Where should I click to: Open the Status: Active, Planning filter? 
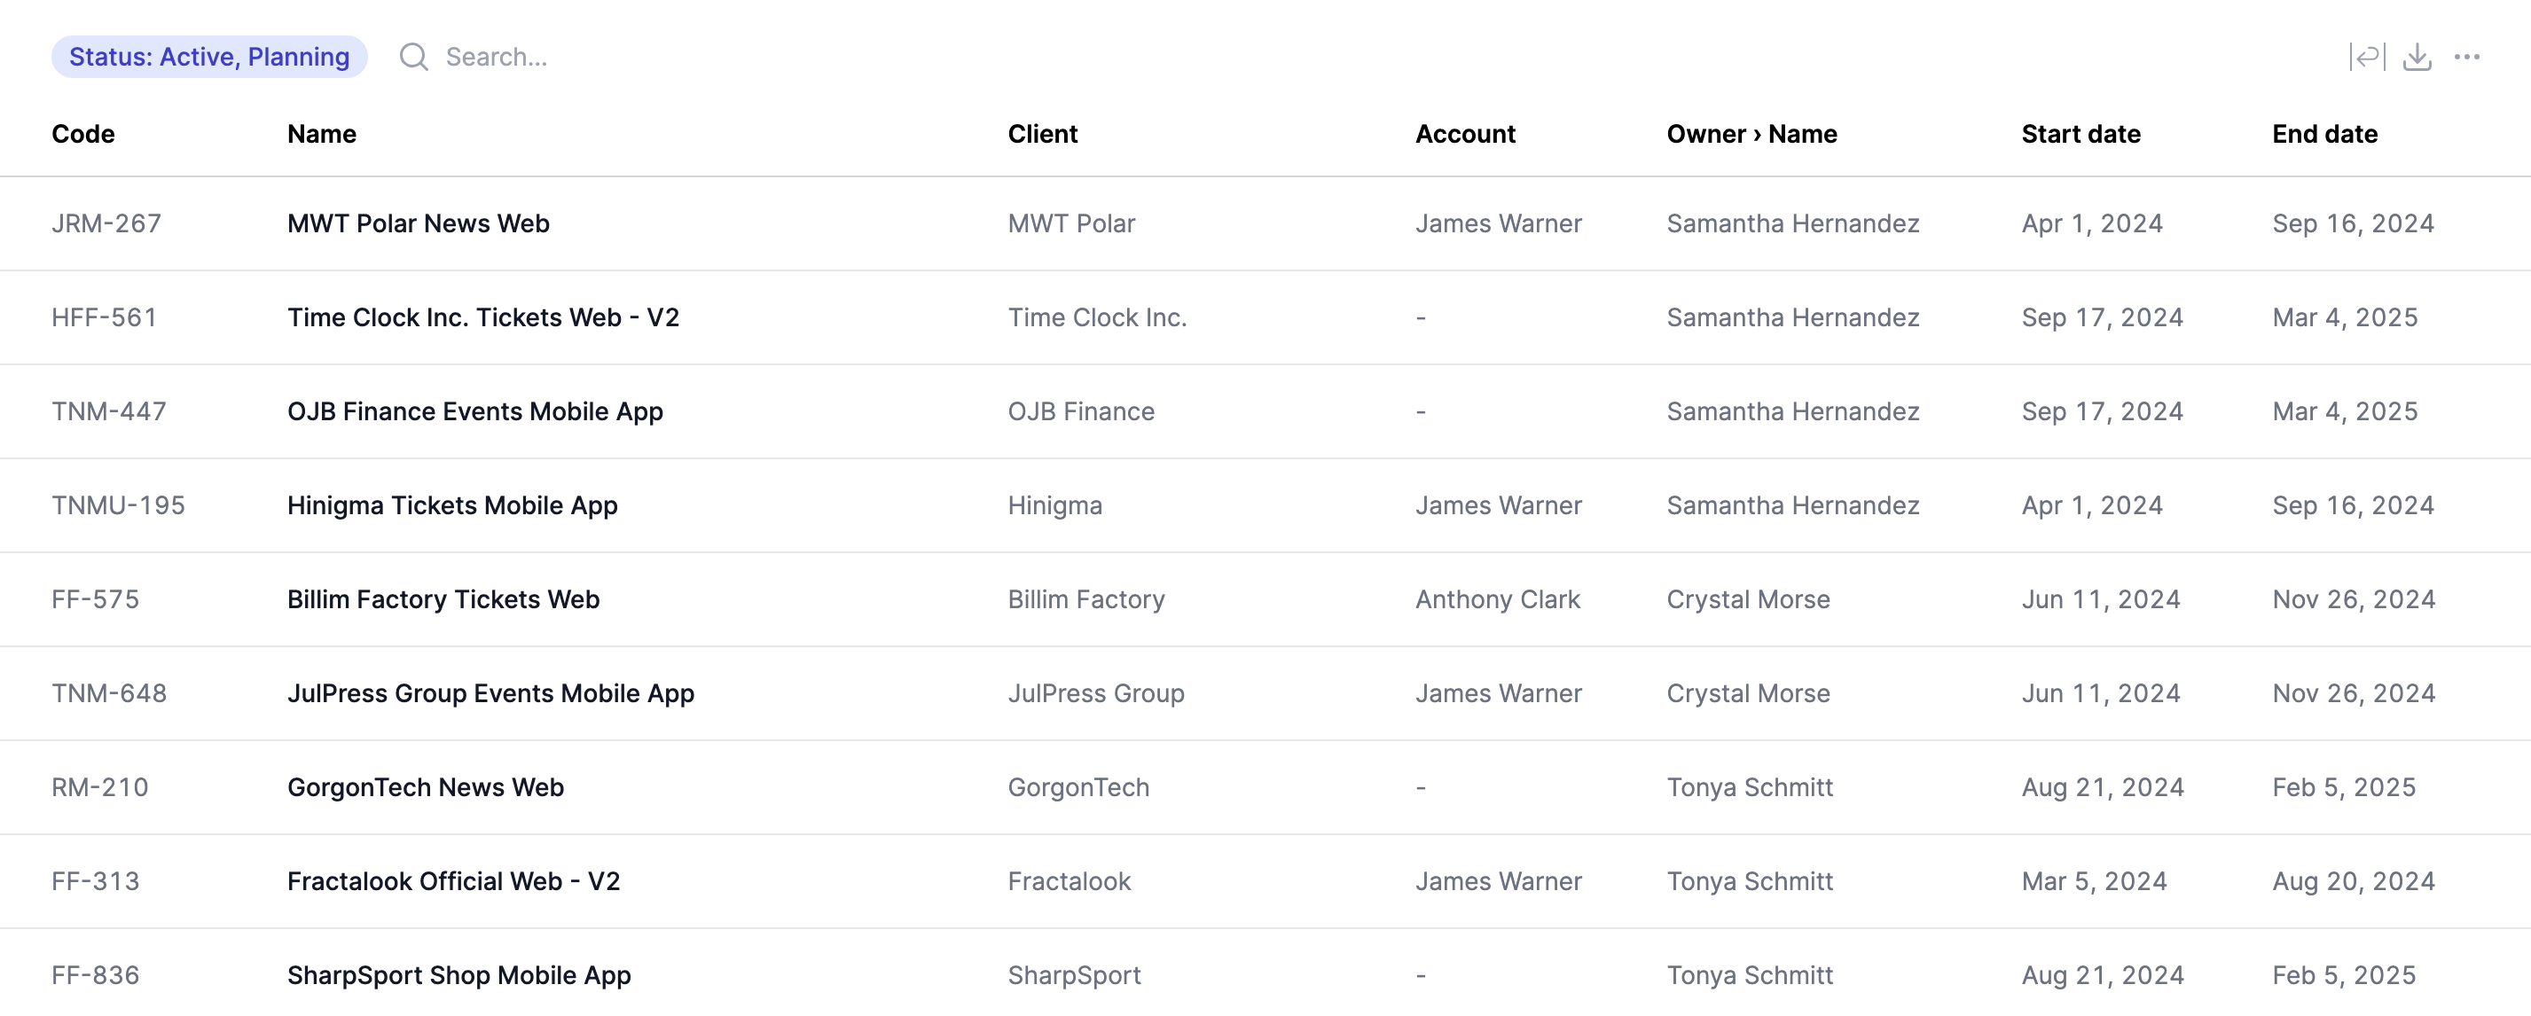209,57
